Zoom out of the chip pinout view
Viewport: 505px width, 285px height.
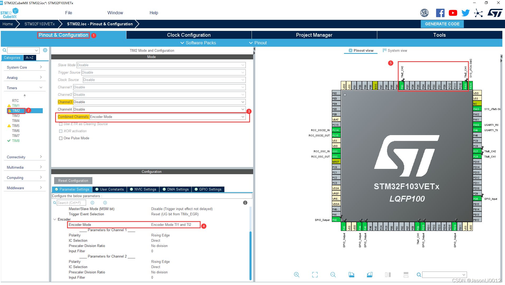(x=333, y=275)
